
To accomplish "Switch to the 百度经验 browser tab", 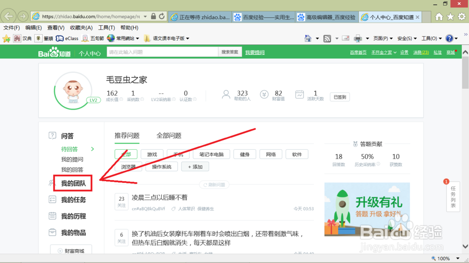I will coord(264,17).
